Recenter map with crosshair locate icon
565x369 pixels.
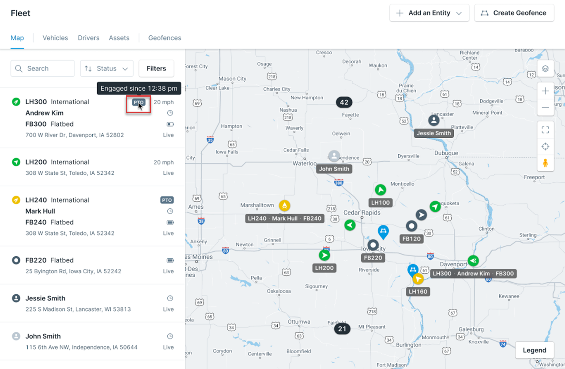[545, 147]
